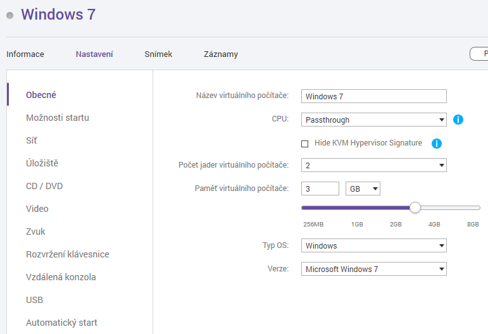Go to the Záznamy tab
The width and height of the screenshot is (488, 334).
click(x=221, y=54)
